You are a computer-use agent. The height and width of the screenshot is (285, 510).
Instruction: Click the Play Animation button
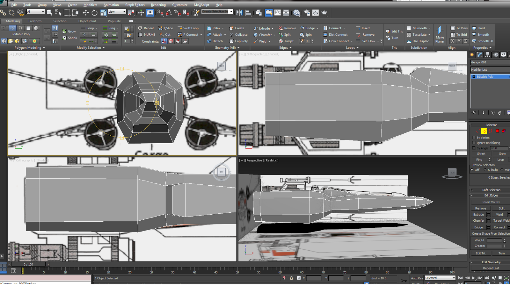(474, 278)
